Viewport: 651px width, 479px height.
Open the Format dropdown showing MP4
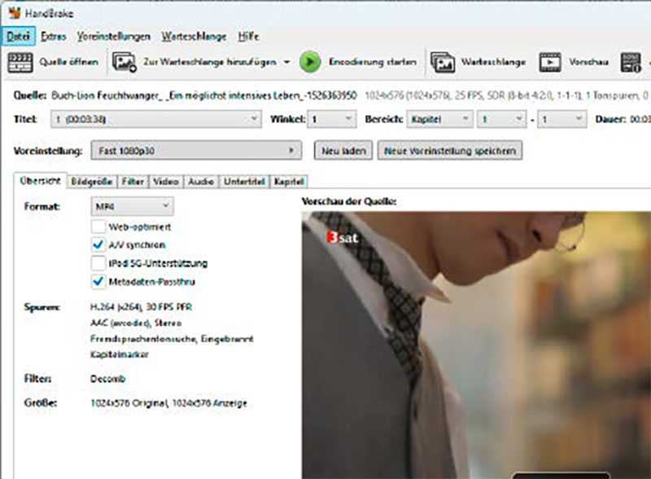pyautogui.click(x=131, y=207)
